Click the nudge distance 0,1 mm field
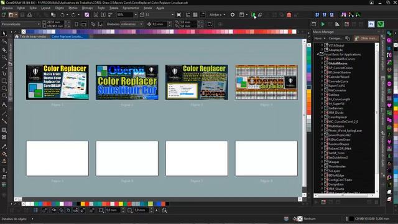 (x=159, y=24)
